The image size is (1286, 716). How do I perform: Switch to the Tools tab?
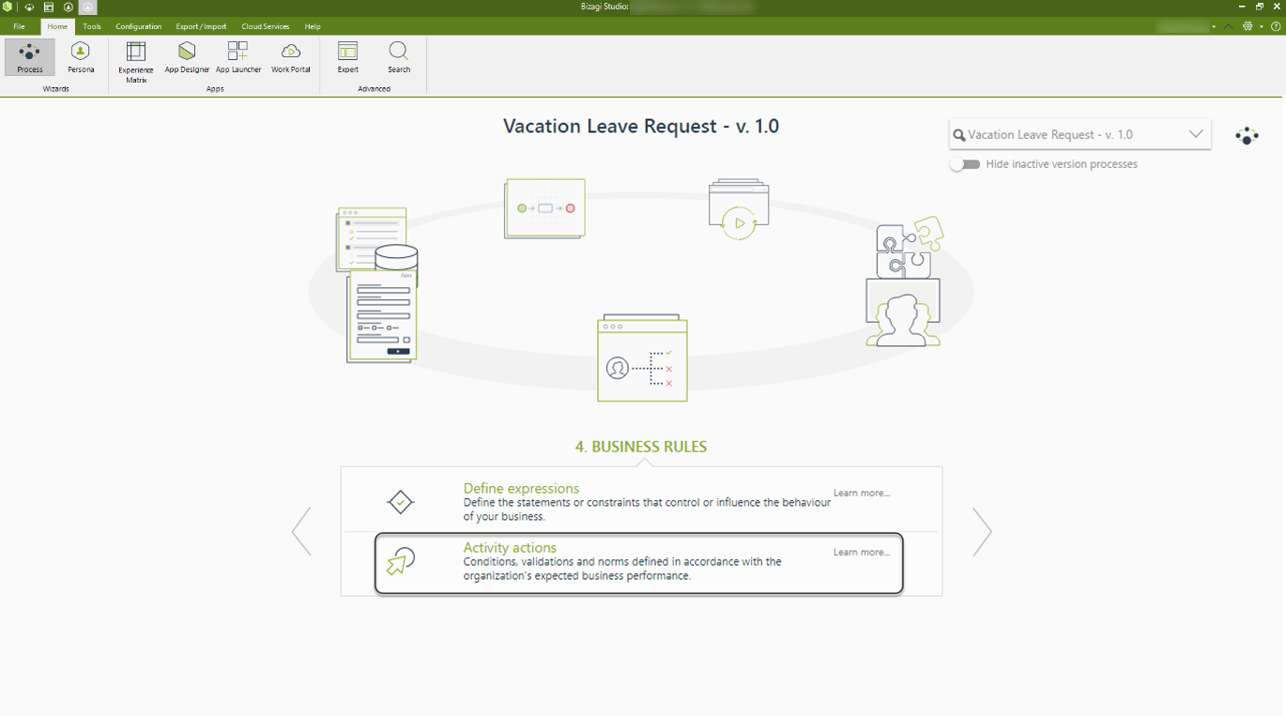tap(92, 26)
